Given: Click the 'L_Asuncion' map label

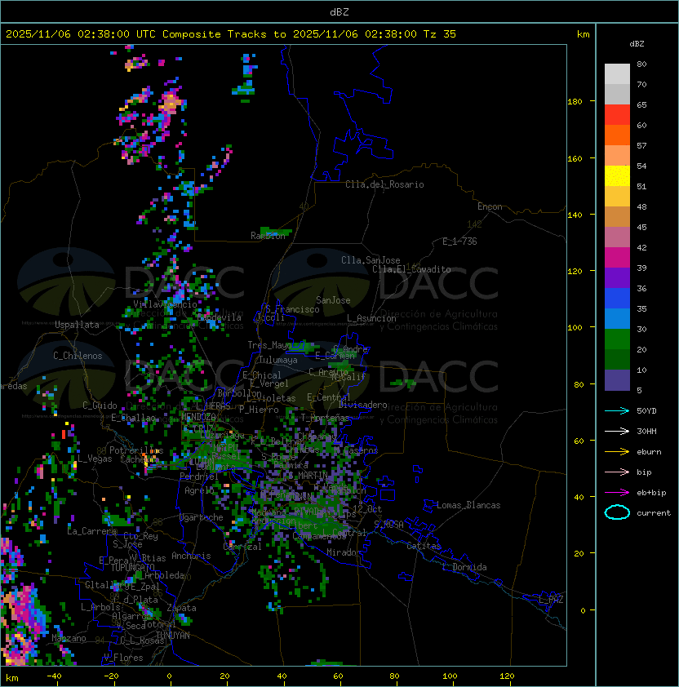Looking at the screenshot, I should point(371,318).
